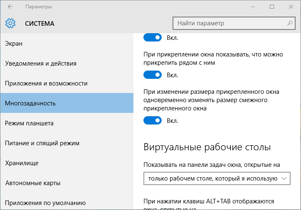Click the dropdown chevron arrow

[284, 178]
